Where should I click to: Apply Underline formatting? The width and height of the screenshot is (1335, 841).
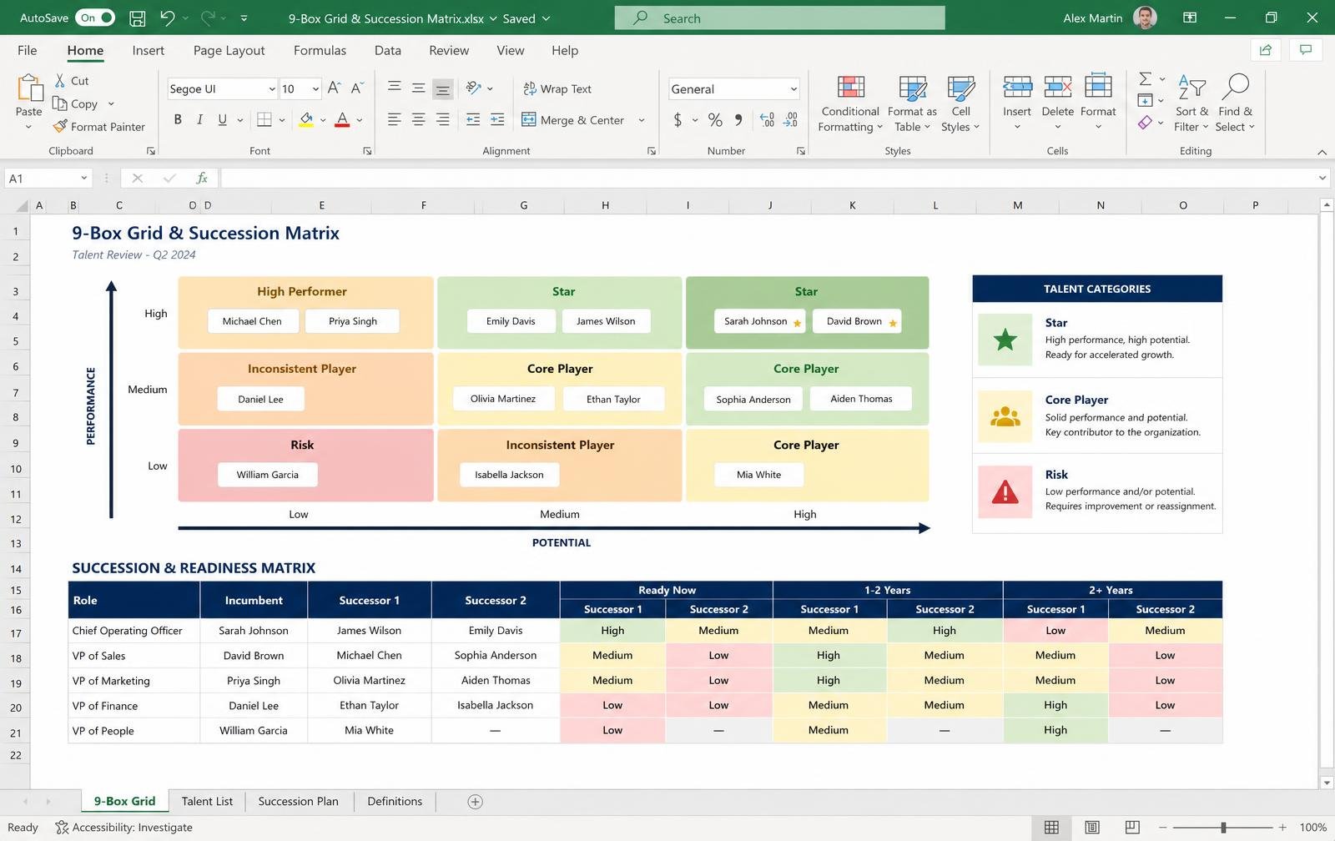click(x=222, y=119)
